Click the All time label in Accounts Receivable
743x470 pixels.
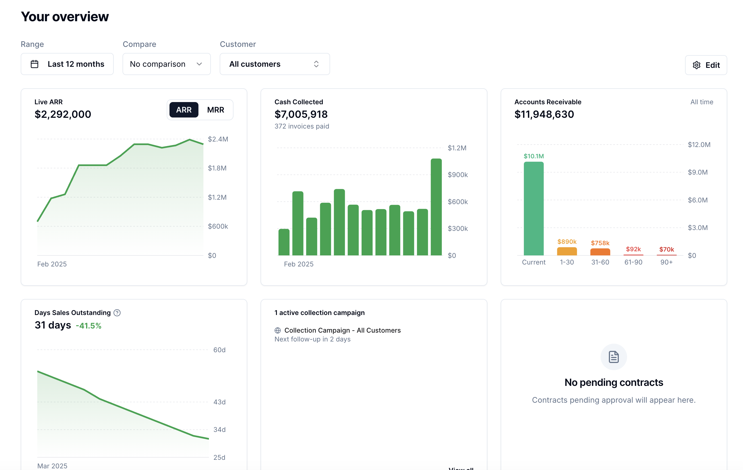(701, 102)
